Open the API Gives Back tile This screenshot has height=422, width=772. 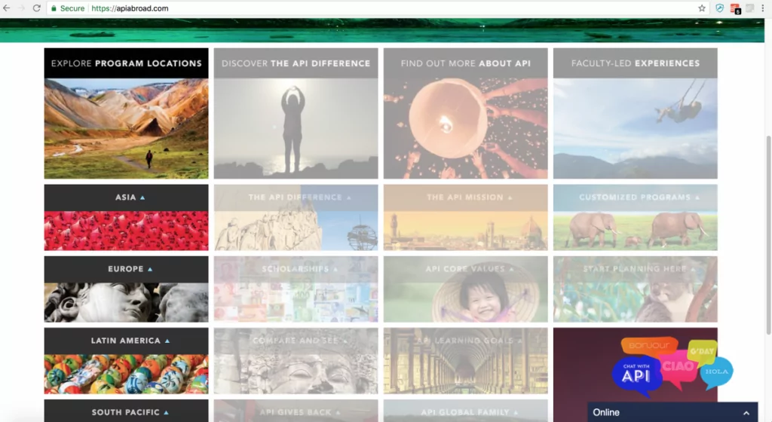pyautogui.click(x=296, y=411)
